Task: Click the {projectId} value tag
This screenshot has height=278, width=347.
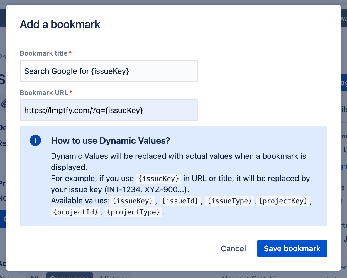Action: pos(76,212)
